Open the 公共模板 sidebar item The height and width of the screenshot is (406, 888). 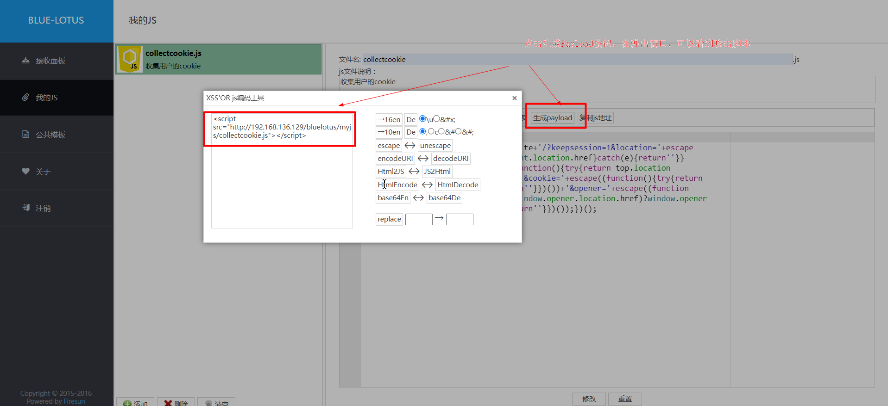pyautogui.click(x=57, y=135)
